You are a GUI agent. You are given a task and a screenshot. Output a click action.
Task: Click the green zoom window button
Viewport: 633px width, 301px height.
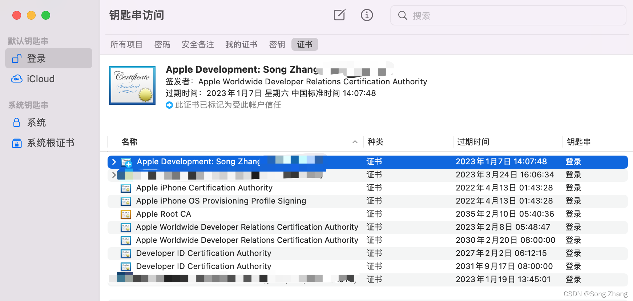coord(46,15)
